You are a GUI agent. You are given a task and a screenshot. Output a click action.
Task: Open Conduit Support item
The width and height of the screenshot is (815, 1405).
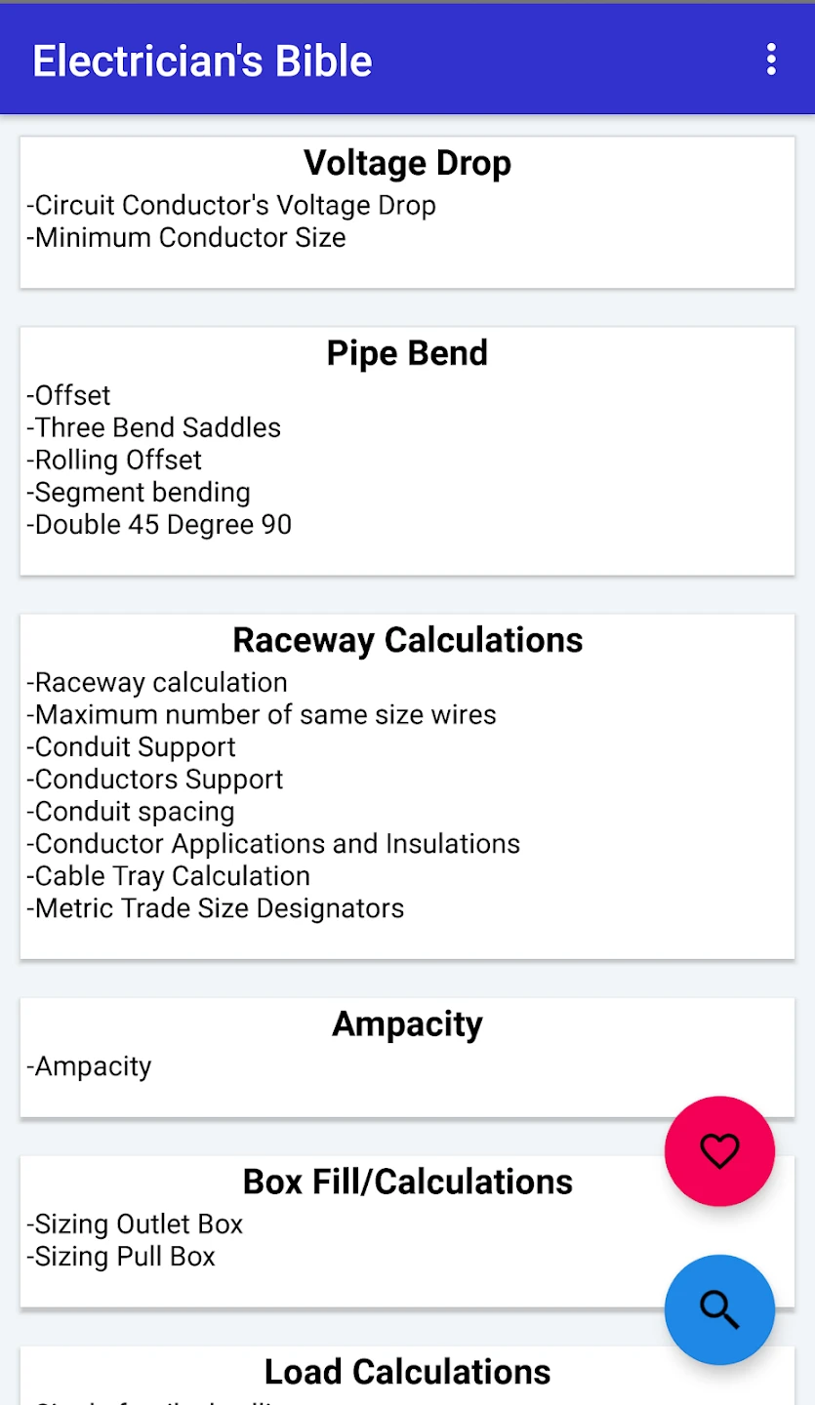131,747
